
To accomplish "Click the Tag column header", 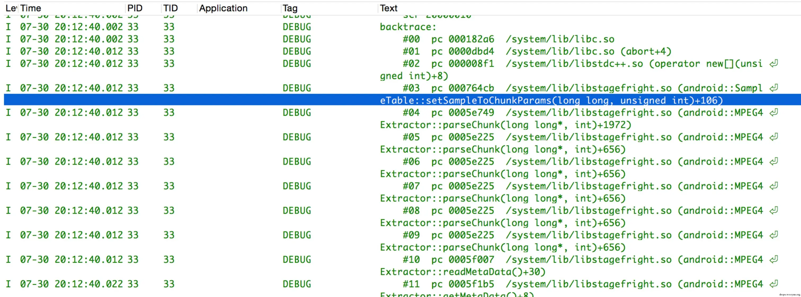I will (x=290, y=8).
